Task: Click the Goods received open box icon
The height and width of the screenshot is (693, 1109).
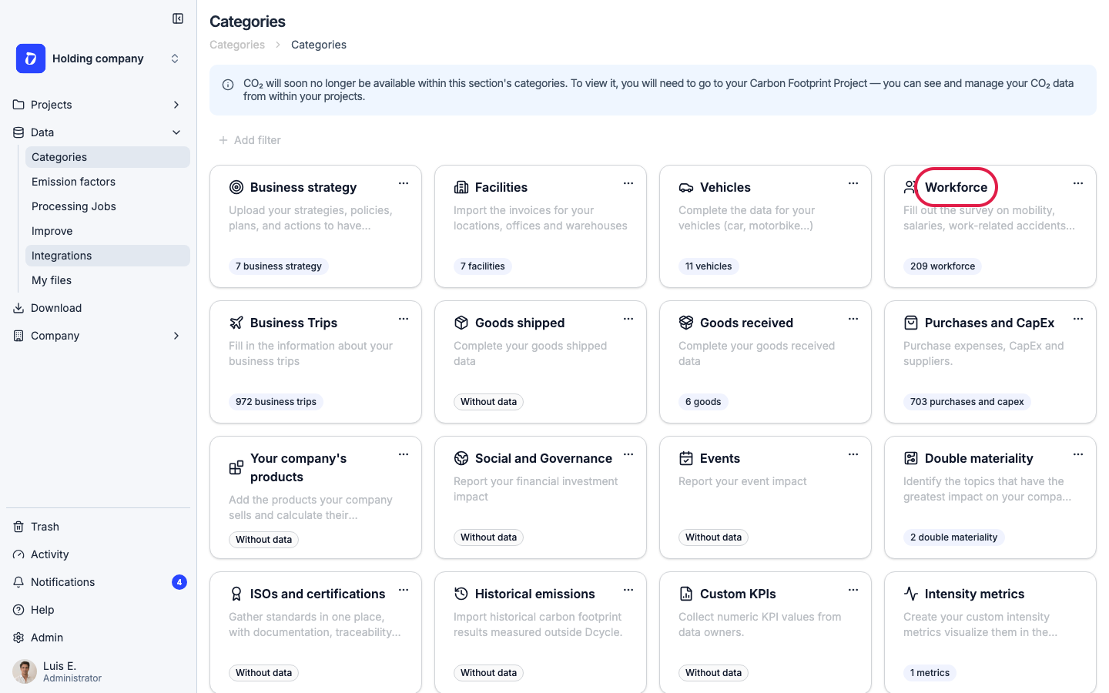Action: 686,323
